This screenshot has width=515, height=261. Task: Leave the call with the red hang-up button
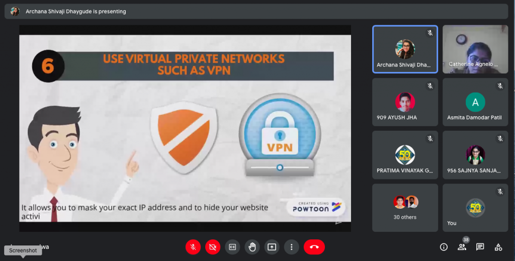tap(314, 247)
